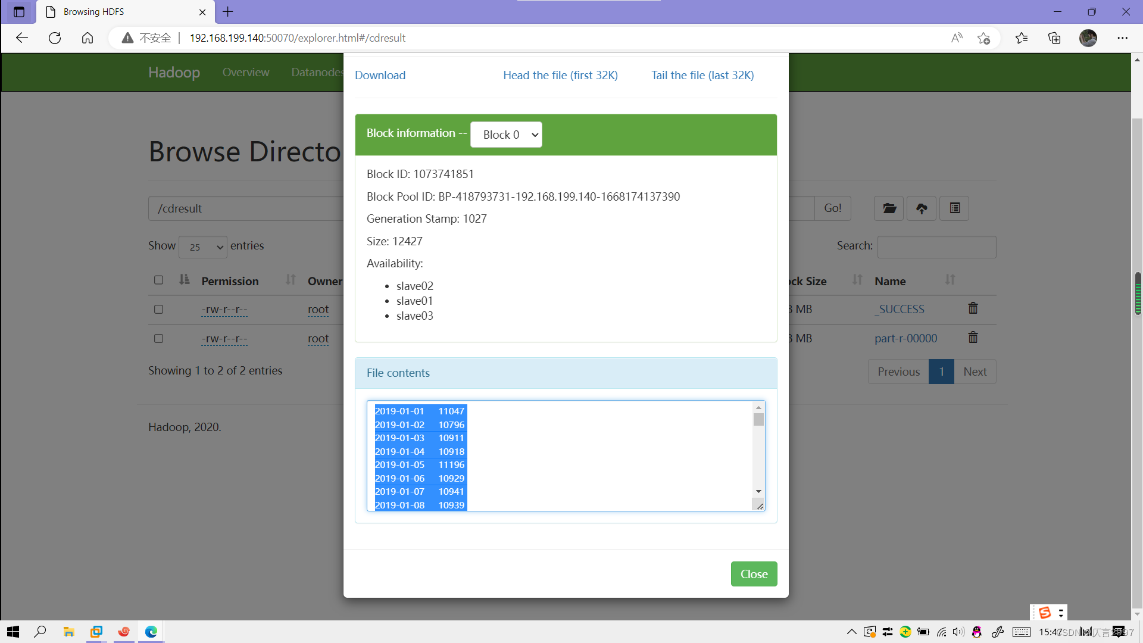Image resolution: width=1143 pixels, height=643 pixels.
Task: Open the Overview menu in the Hadoop navbar
Action: (245, 72)
